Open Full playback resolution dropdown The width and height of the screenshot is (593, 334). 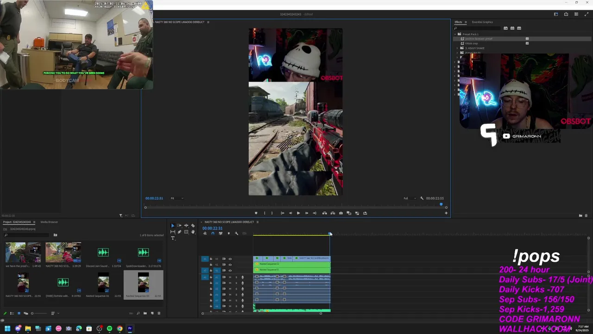[x=410, y=198]
